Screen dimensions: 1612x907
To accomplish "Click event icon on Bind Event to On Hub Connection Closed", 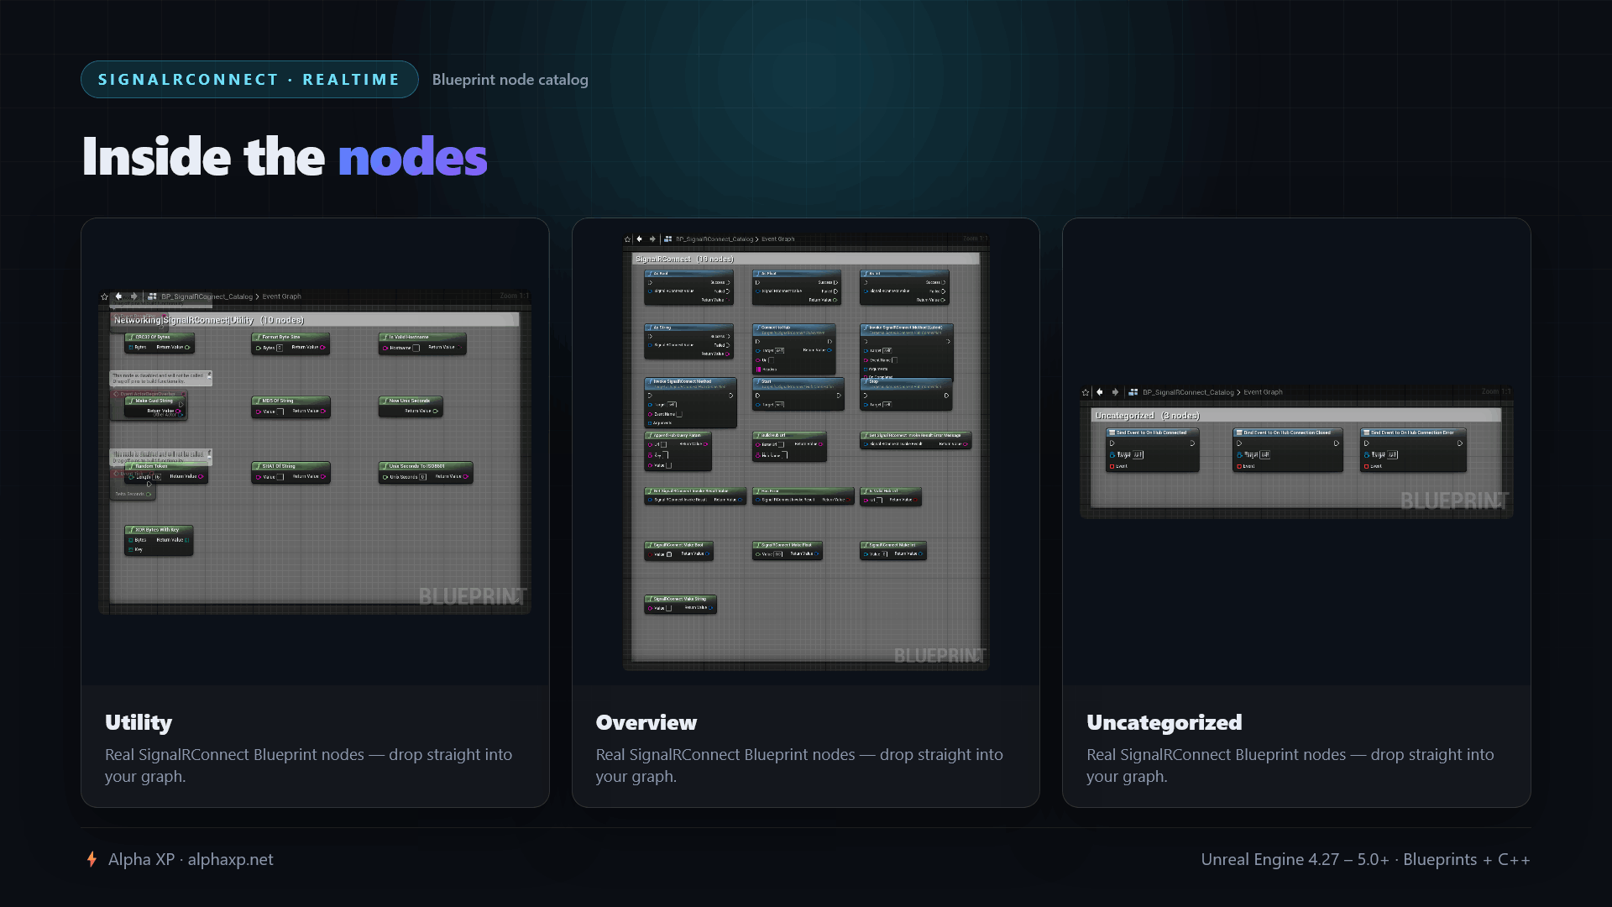I will pos(1239,433).
